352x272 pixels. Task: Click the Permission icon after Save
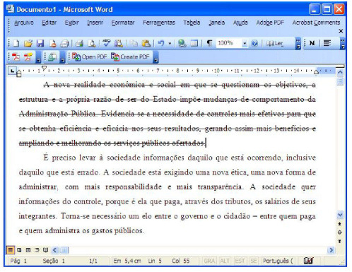[x=52, y=43]
